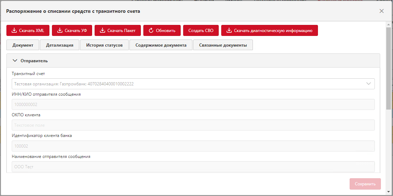This screenshot has width=393, height=196.
Task: Click the Идентификатор клиента банка field
Action: 193,146
